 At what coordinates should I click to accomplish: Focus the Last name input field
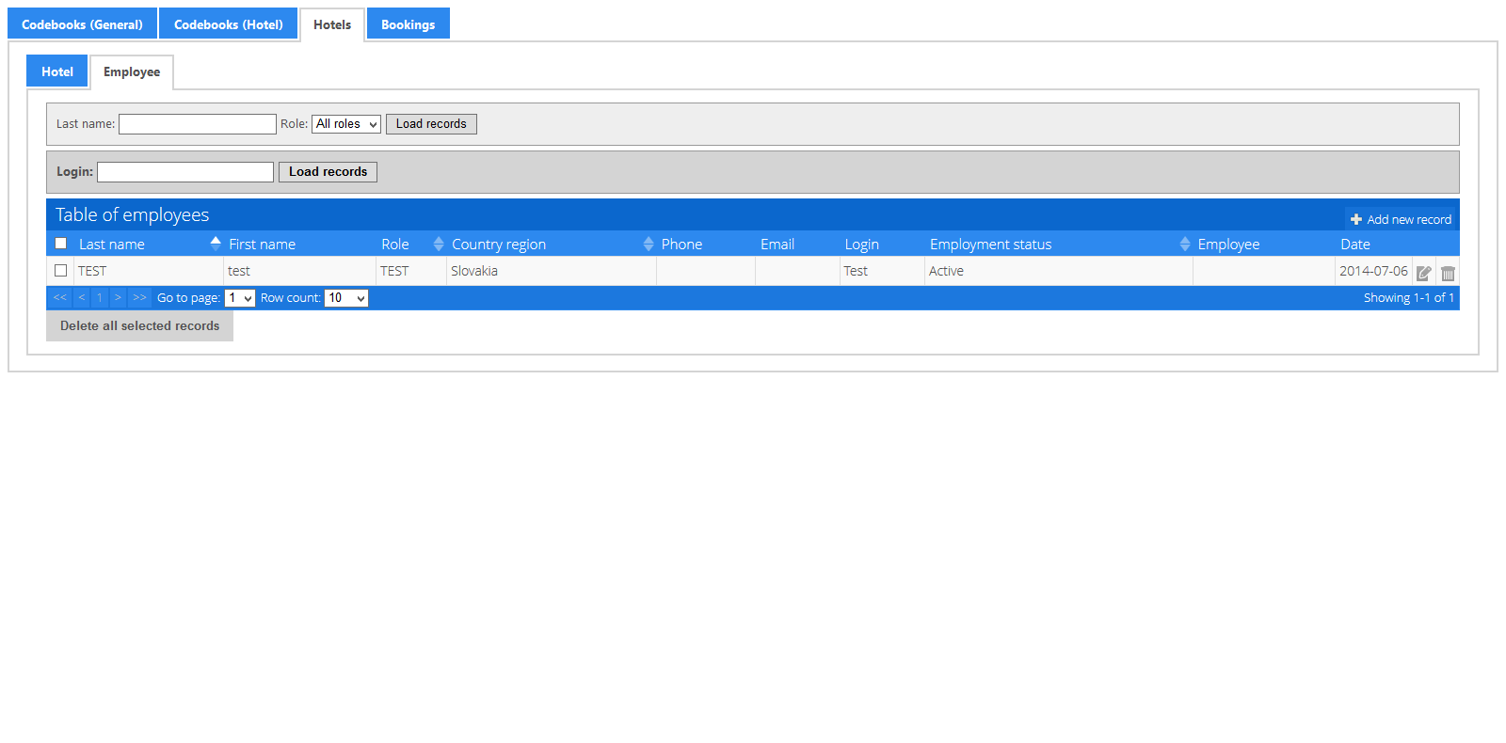[x=198, y=124]
